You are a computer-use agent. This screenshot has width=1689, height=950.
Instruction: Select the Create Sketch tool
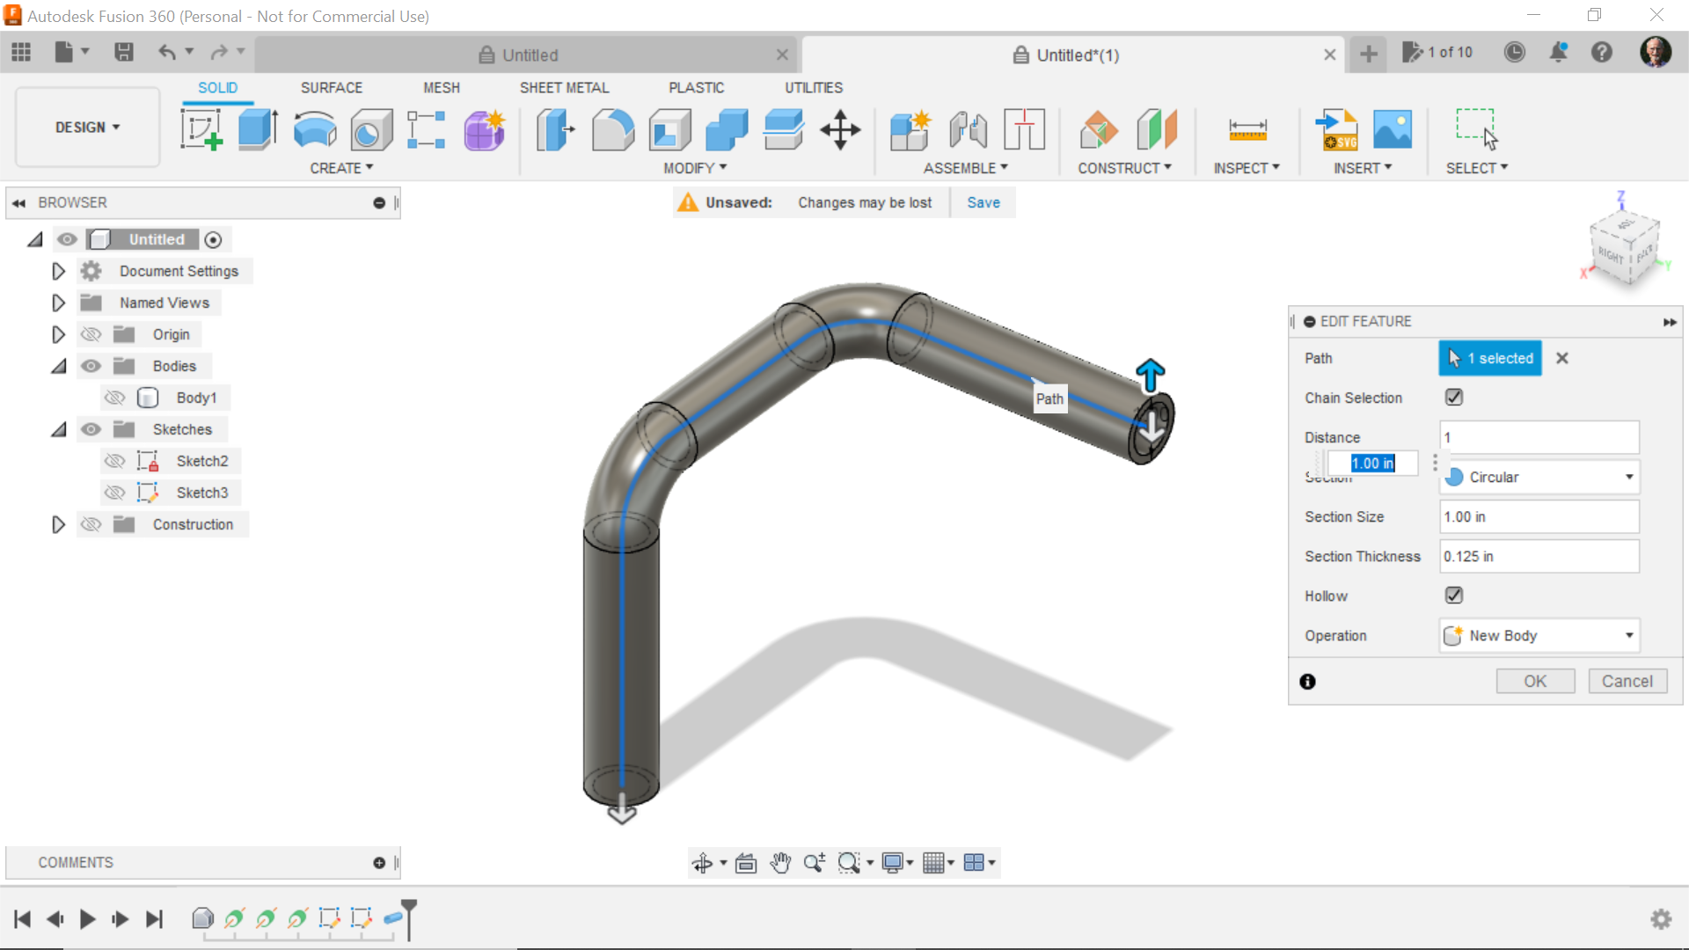[201, 130]
